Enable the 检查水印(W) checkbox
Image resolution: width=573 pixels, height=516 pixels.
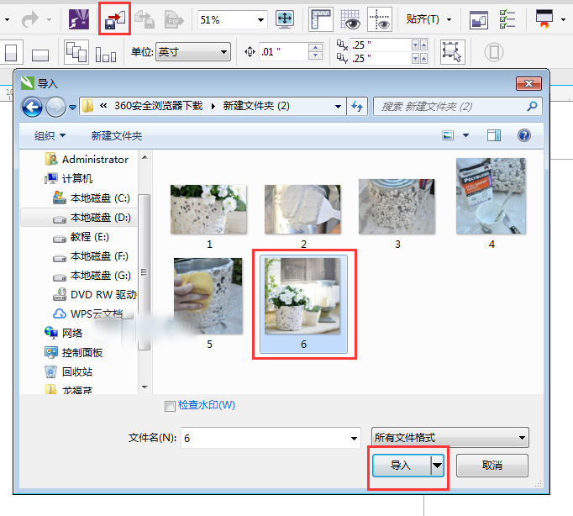pos(170,406)
